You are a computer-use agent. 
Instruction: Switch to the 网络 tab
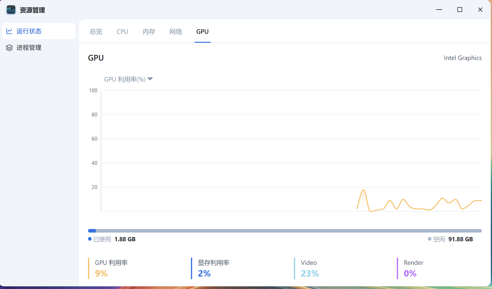tap(176, 32)
